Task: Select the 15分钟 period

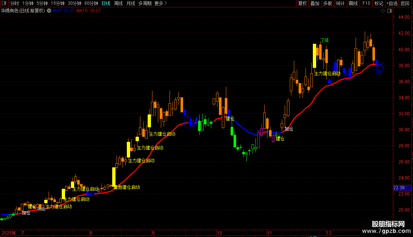Action: point(58,3)
